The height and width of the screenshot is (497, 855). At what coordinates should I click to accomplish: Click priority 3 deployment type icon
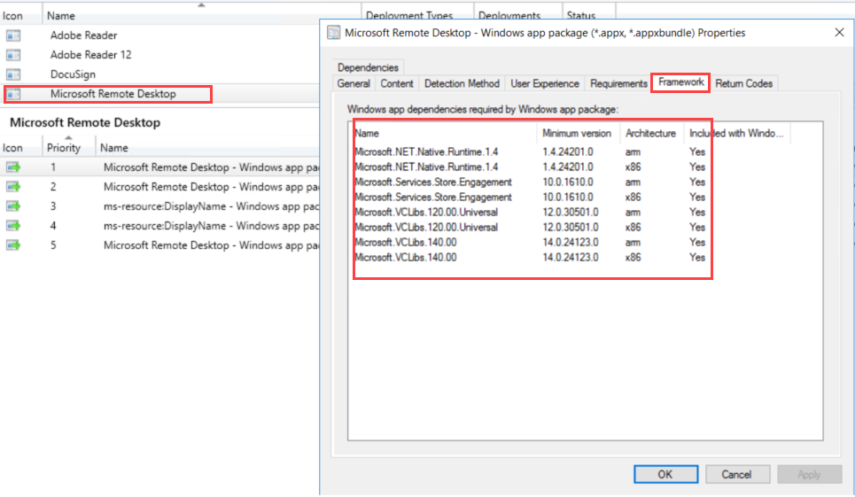[x=13, y=206]
